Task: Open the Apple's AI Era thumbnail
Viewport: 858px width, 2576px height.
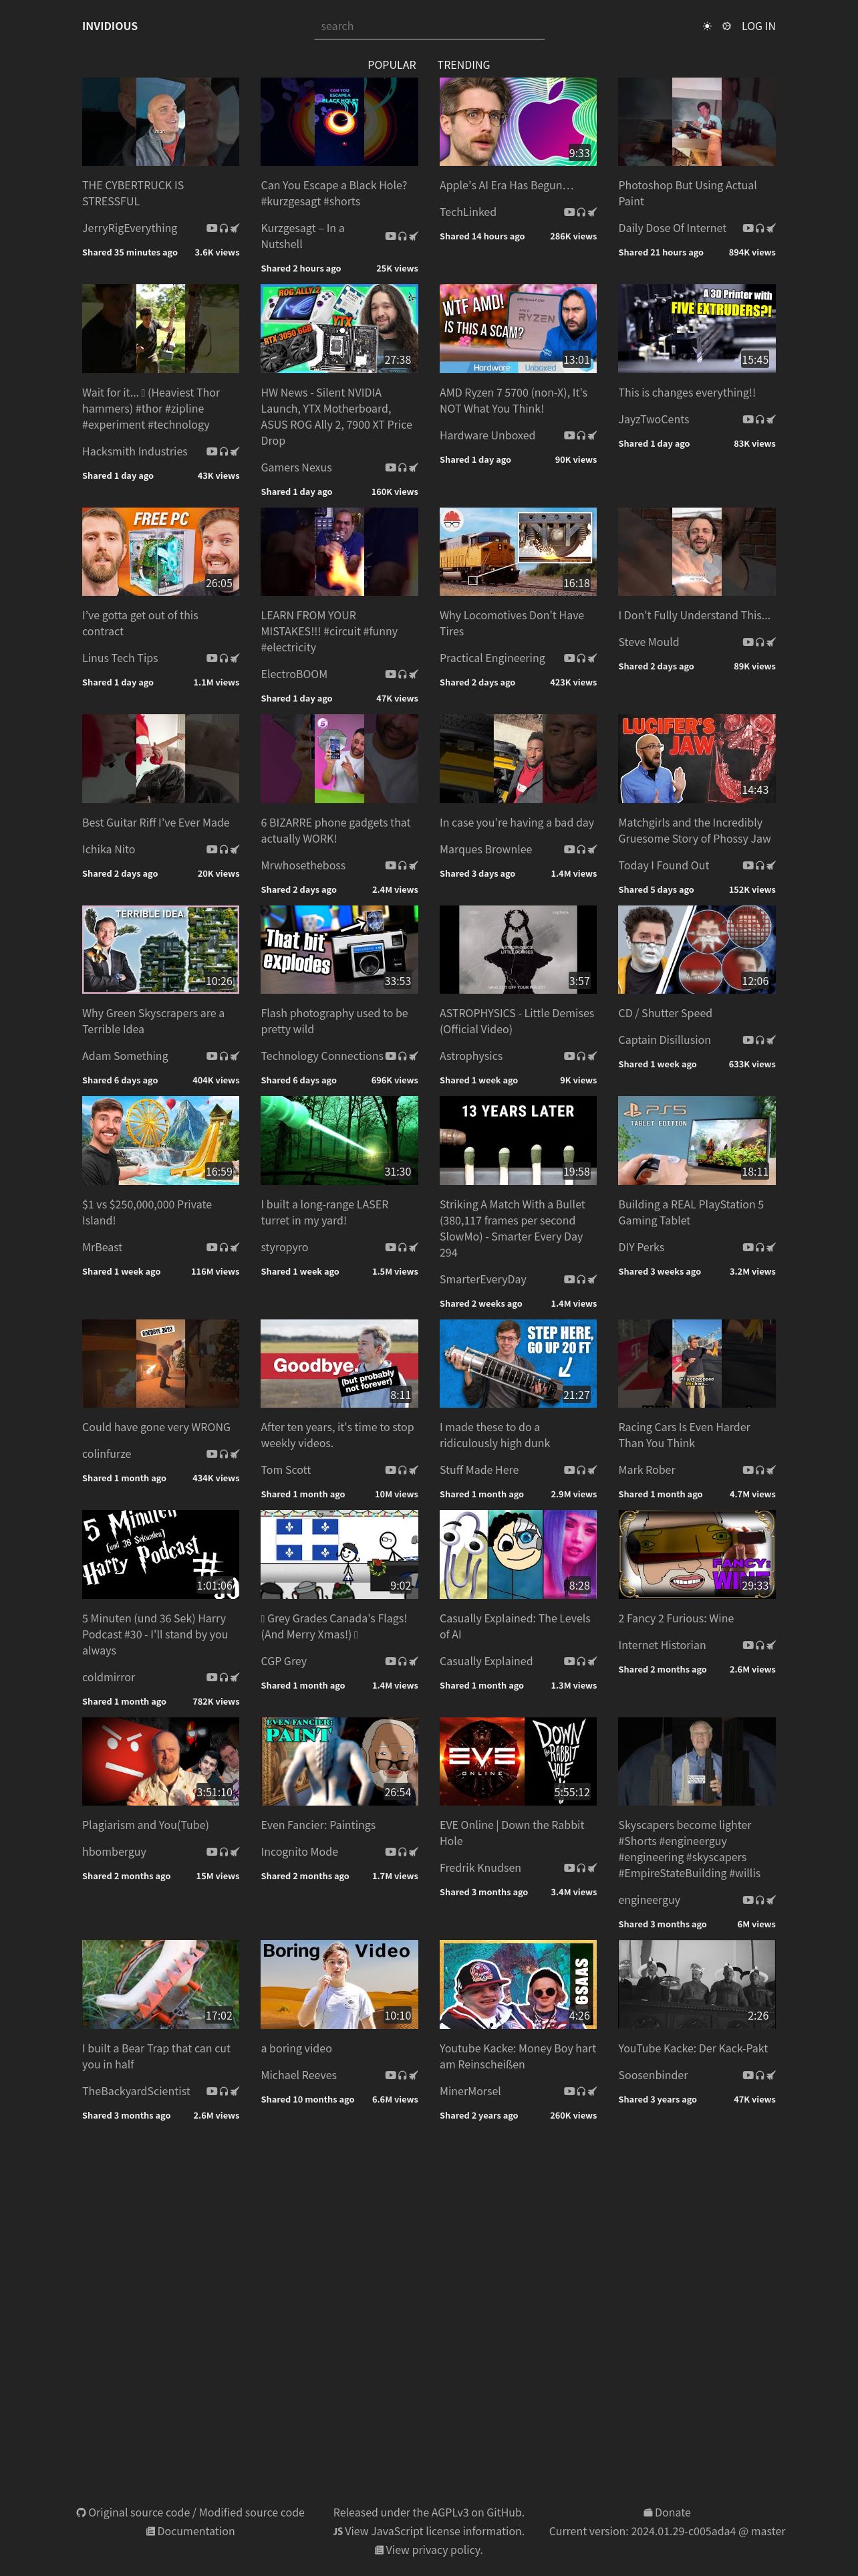Action: tap(517, 122)
